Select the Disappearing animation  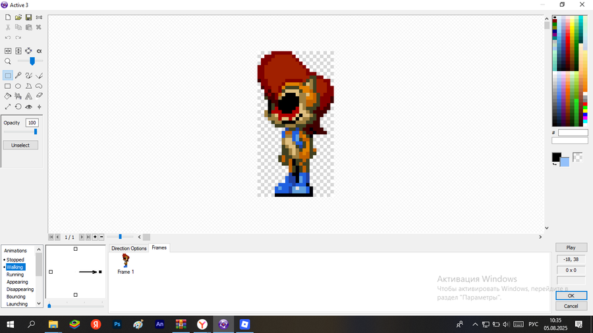[x=20, y=289]
